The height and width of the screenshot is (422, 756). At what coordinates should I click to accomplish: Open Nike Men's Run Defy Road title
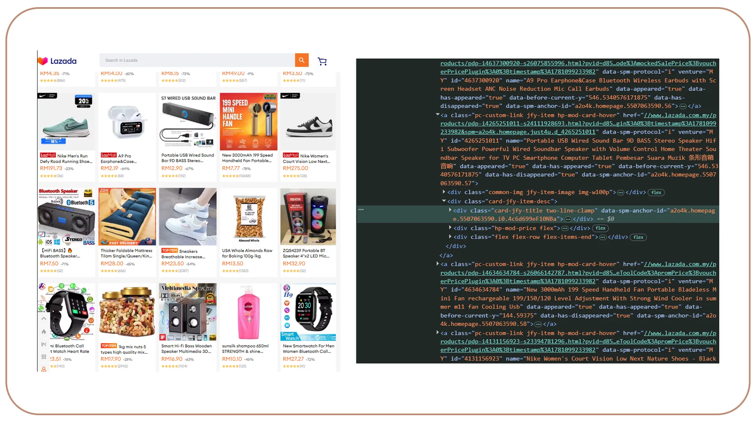(66, 159)
